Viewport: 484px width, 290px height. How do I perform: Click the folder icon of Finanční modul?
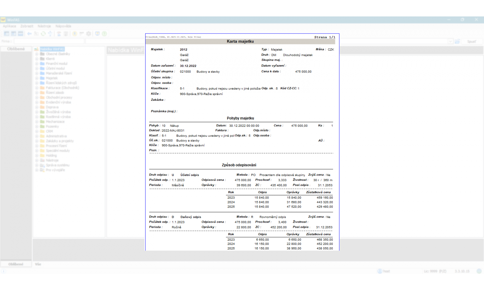42,63
